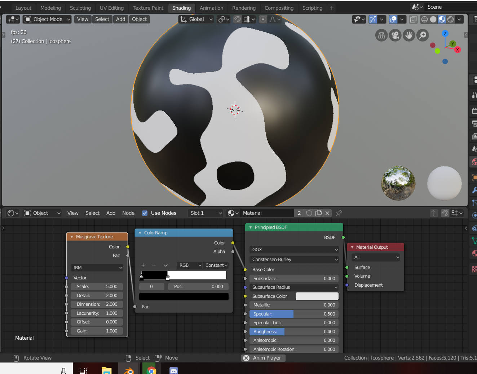Open the viewport shading options dropdown arrow
This screenshot has height=374, width=477.
click(459, 19)
